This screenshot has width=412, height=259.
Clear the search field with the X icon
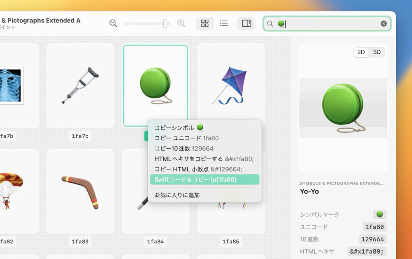click(383, 23)
